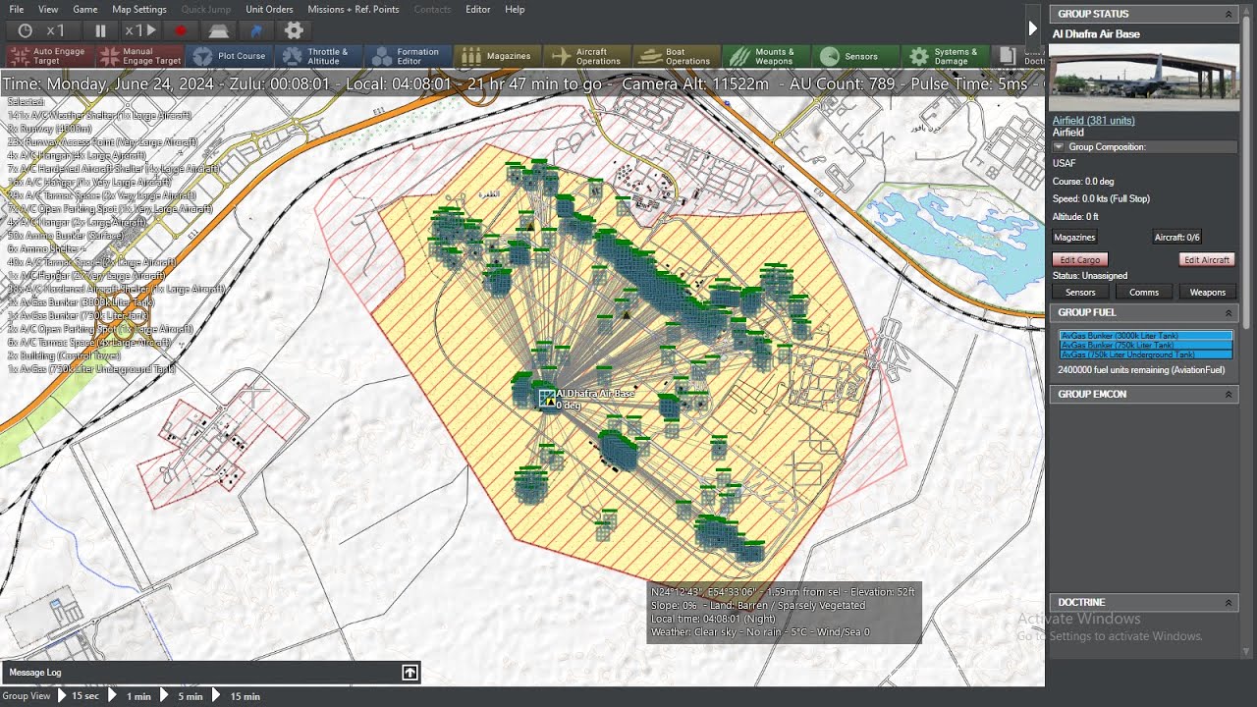Screen dimensions: 1257x707
Task: Click the Aircraft: 0/6 button
Action: (1176, 237)
